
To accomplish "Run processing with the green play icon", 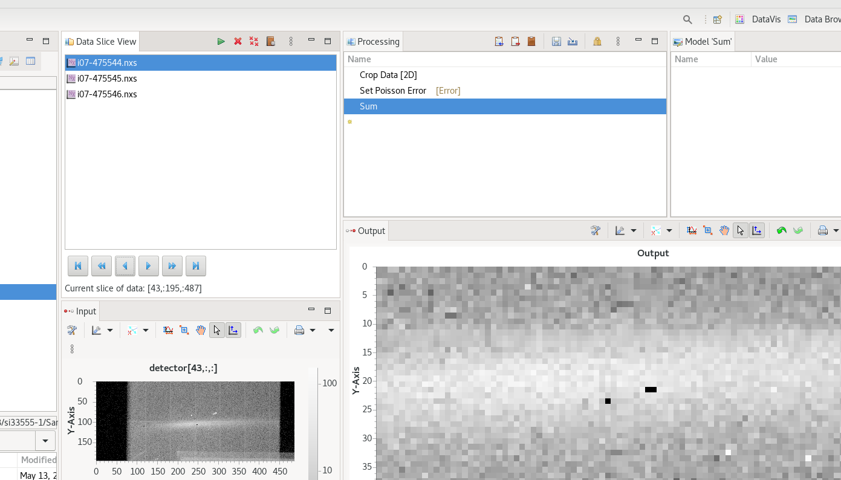I will (x=221, y=42).
